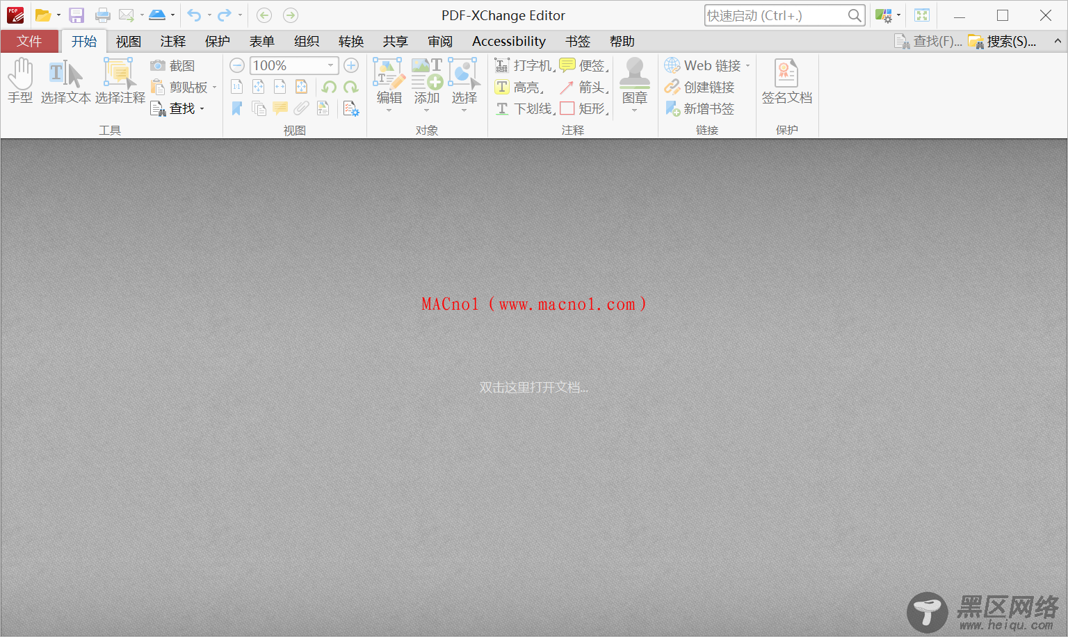
Task: Expand the Clipboard (剪贴板) dropdown
Action: 215,88
